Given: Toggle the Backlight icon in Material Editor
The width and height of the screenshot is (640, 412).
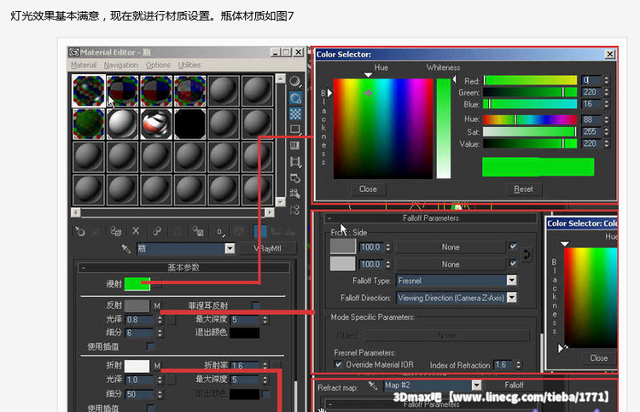Looking at the screenshot, I should coord(295,98).
